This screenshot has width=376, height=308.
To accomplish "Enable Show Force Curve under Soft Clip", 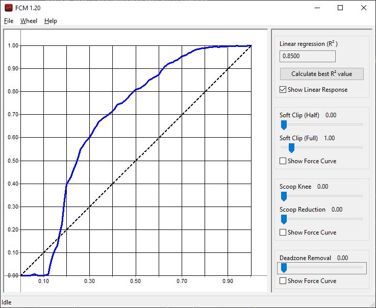I will pyautogui.click(x=283, y=161).
